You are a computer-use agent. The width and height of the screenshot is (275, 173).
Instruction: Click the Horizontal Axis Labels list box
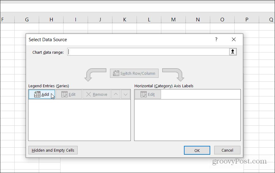click(188, 120)
